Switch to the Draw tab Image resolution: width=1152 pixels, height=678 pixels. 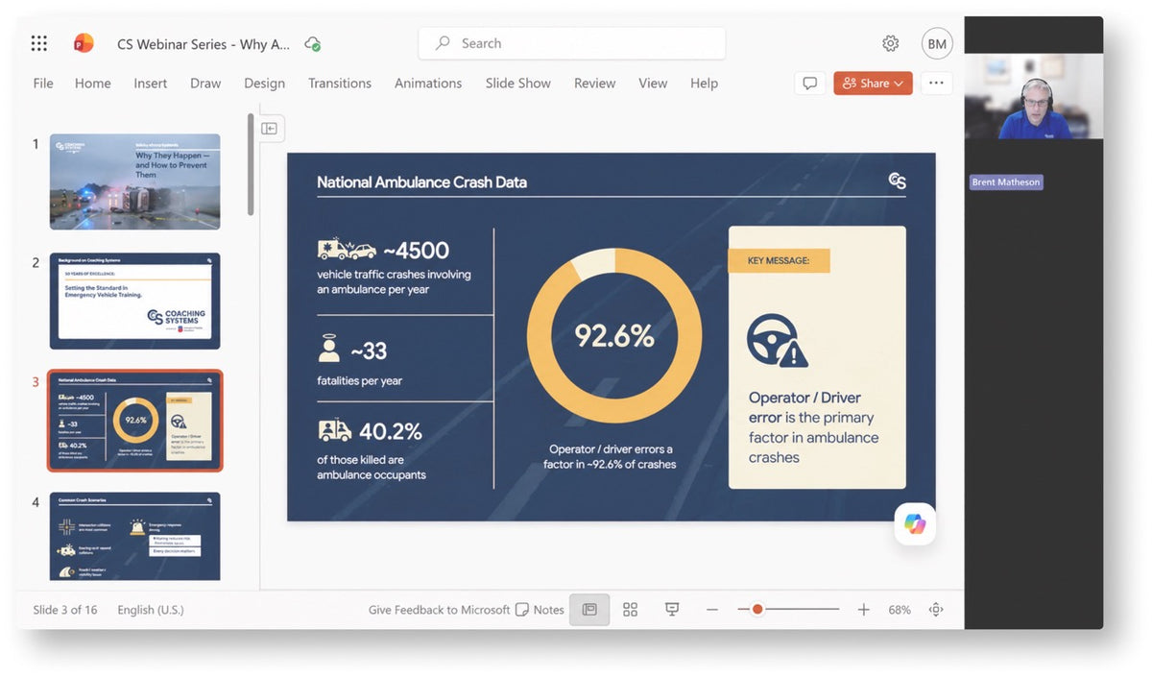pos(205,84)
